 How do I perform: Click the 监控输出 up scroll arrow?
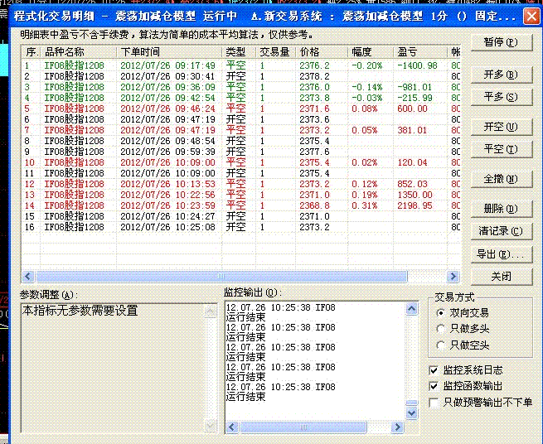coord(411,309)
